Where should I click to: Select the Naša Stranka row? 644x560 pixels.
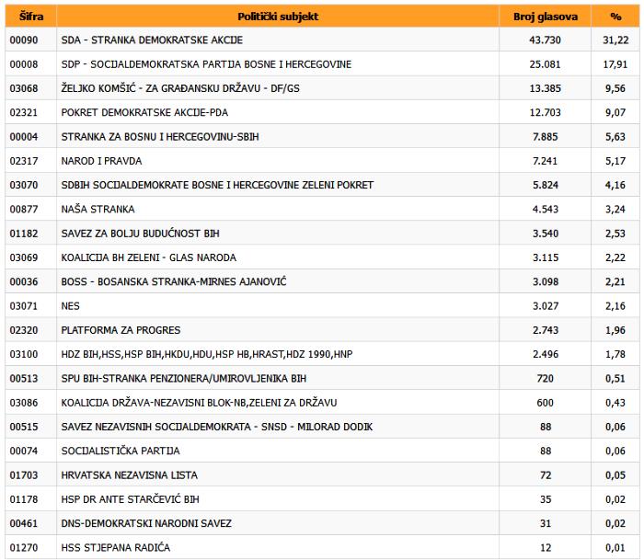[x=322, y=209]
